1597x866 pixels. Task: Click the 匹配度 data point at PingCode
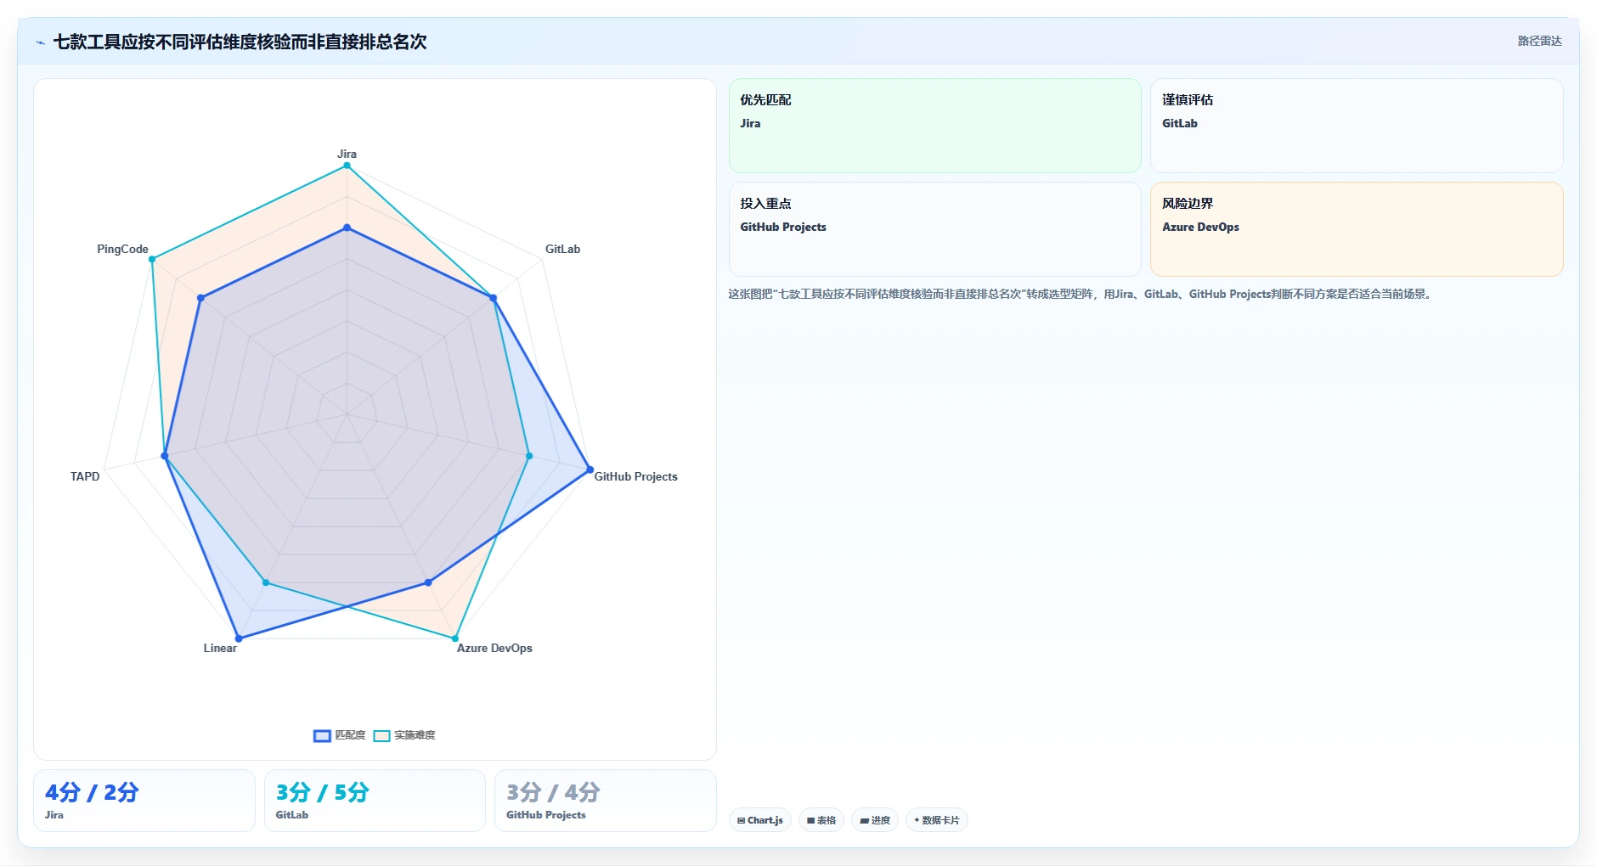click(200, 298)
